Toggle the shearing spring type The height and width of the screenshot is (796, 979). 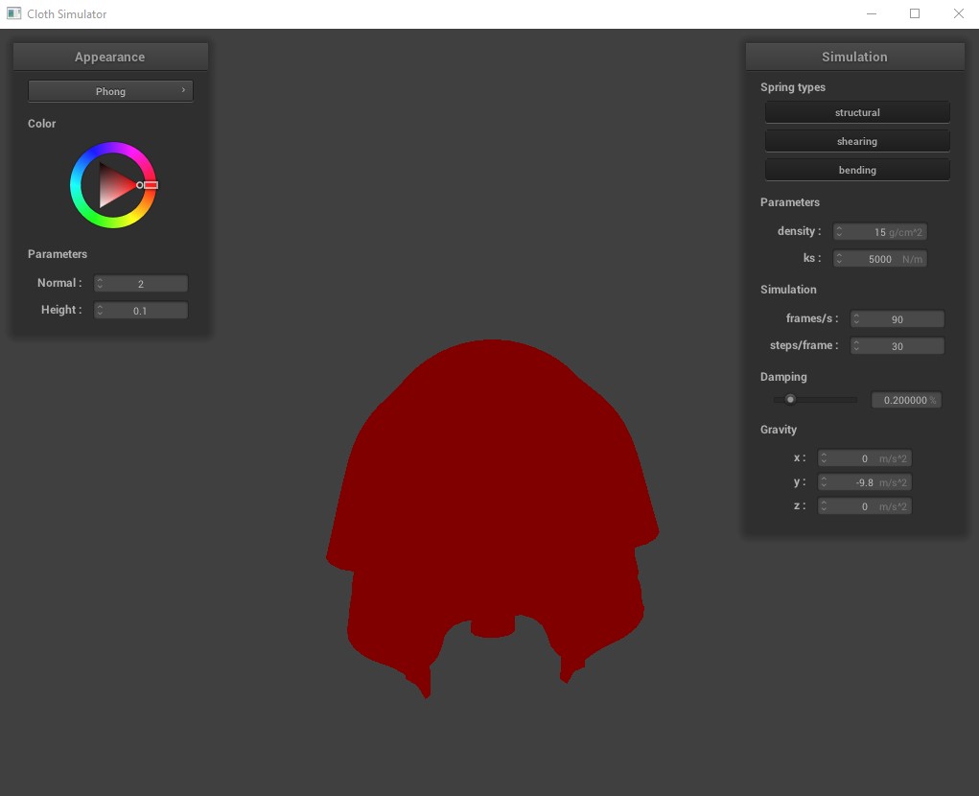857,141
